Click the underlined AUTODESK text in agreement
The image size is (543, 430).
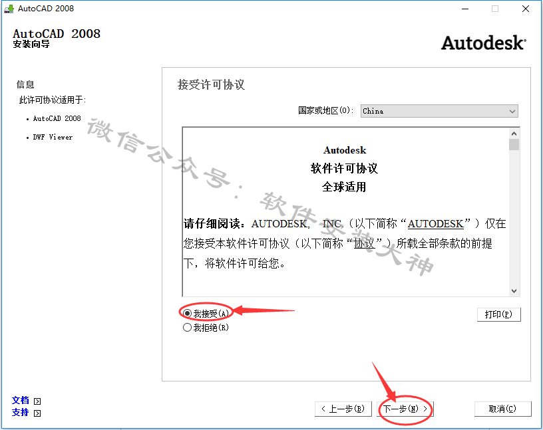pos(436,224)
